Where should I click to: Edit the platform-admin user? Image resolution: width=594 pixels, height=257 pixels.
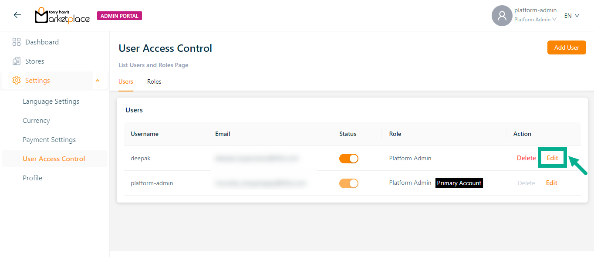coord(551,183)
